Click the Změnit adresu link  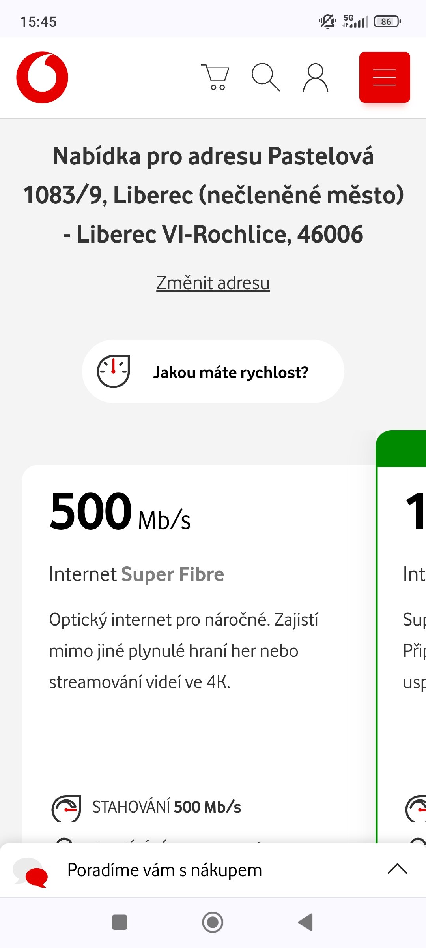[213, 283]
